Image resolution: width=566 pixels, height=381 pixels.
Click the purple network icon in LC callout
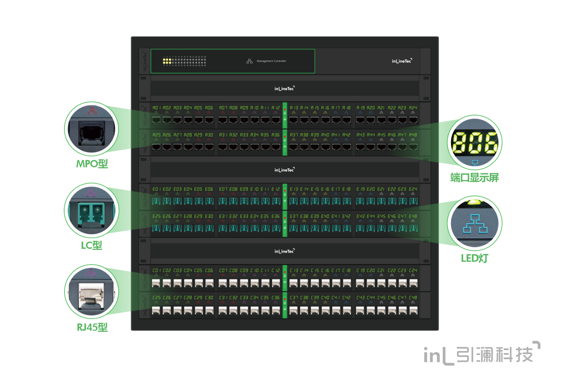91,193
